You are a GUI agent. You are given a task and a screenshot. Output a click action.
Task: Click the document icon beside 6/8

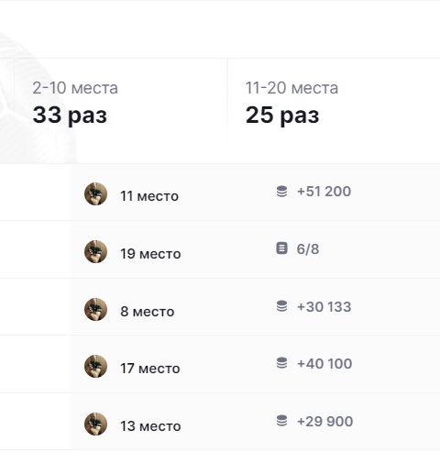click(x=281, y=248)
